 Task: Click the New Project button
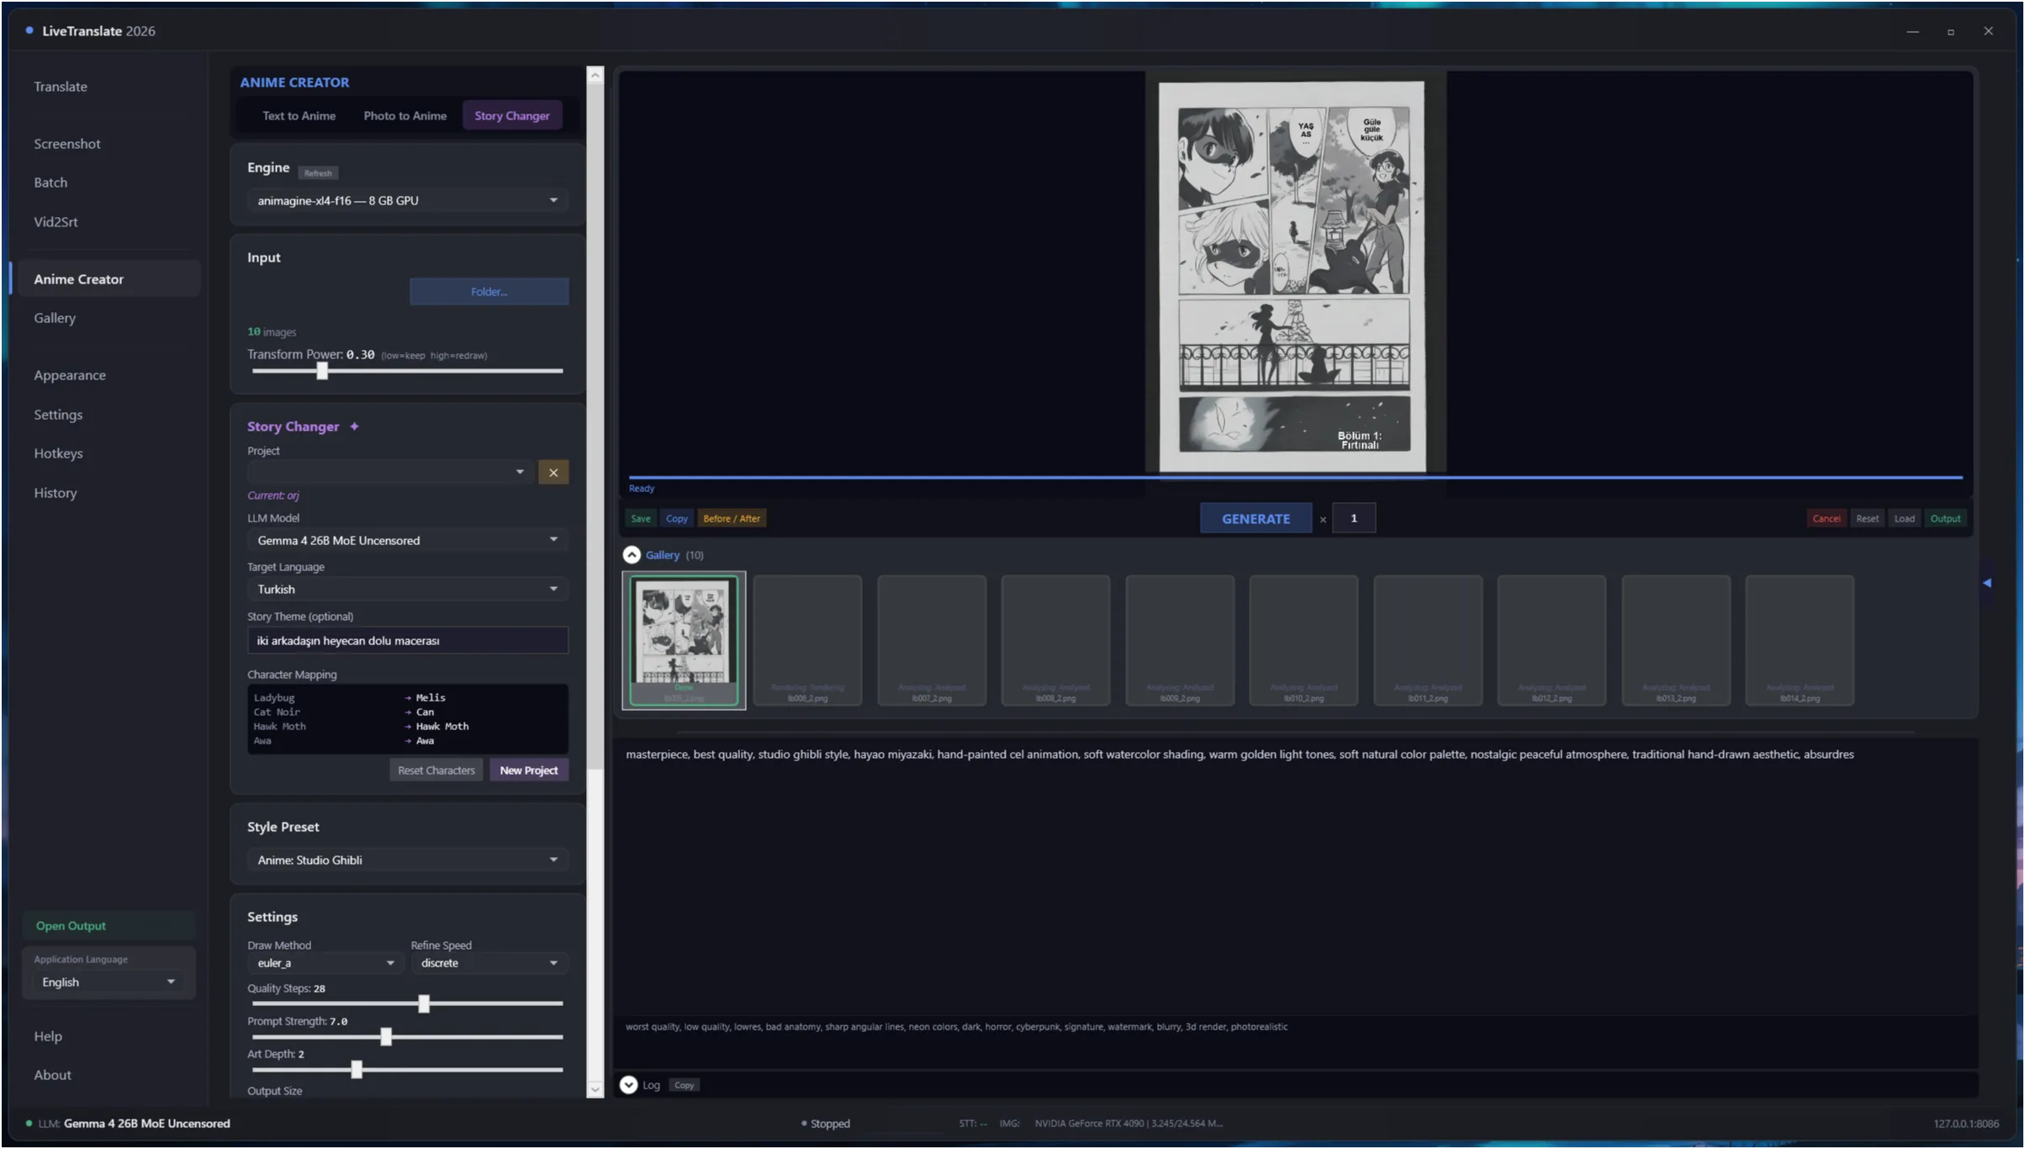529,770
